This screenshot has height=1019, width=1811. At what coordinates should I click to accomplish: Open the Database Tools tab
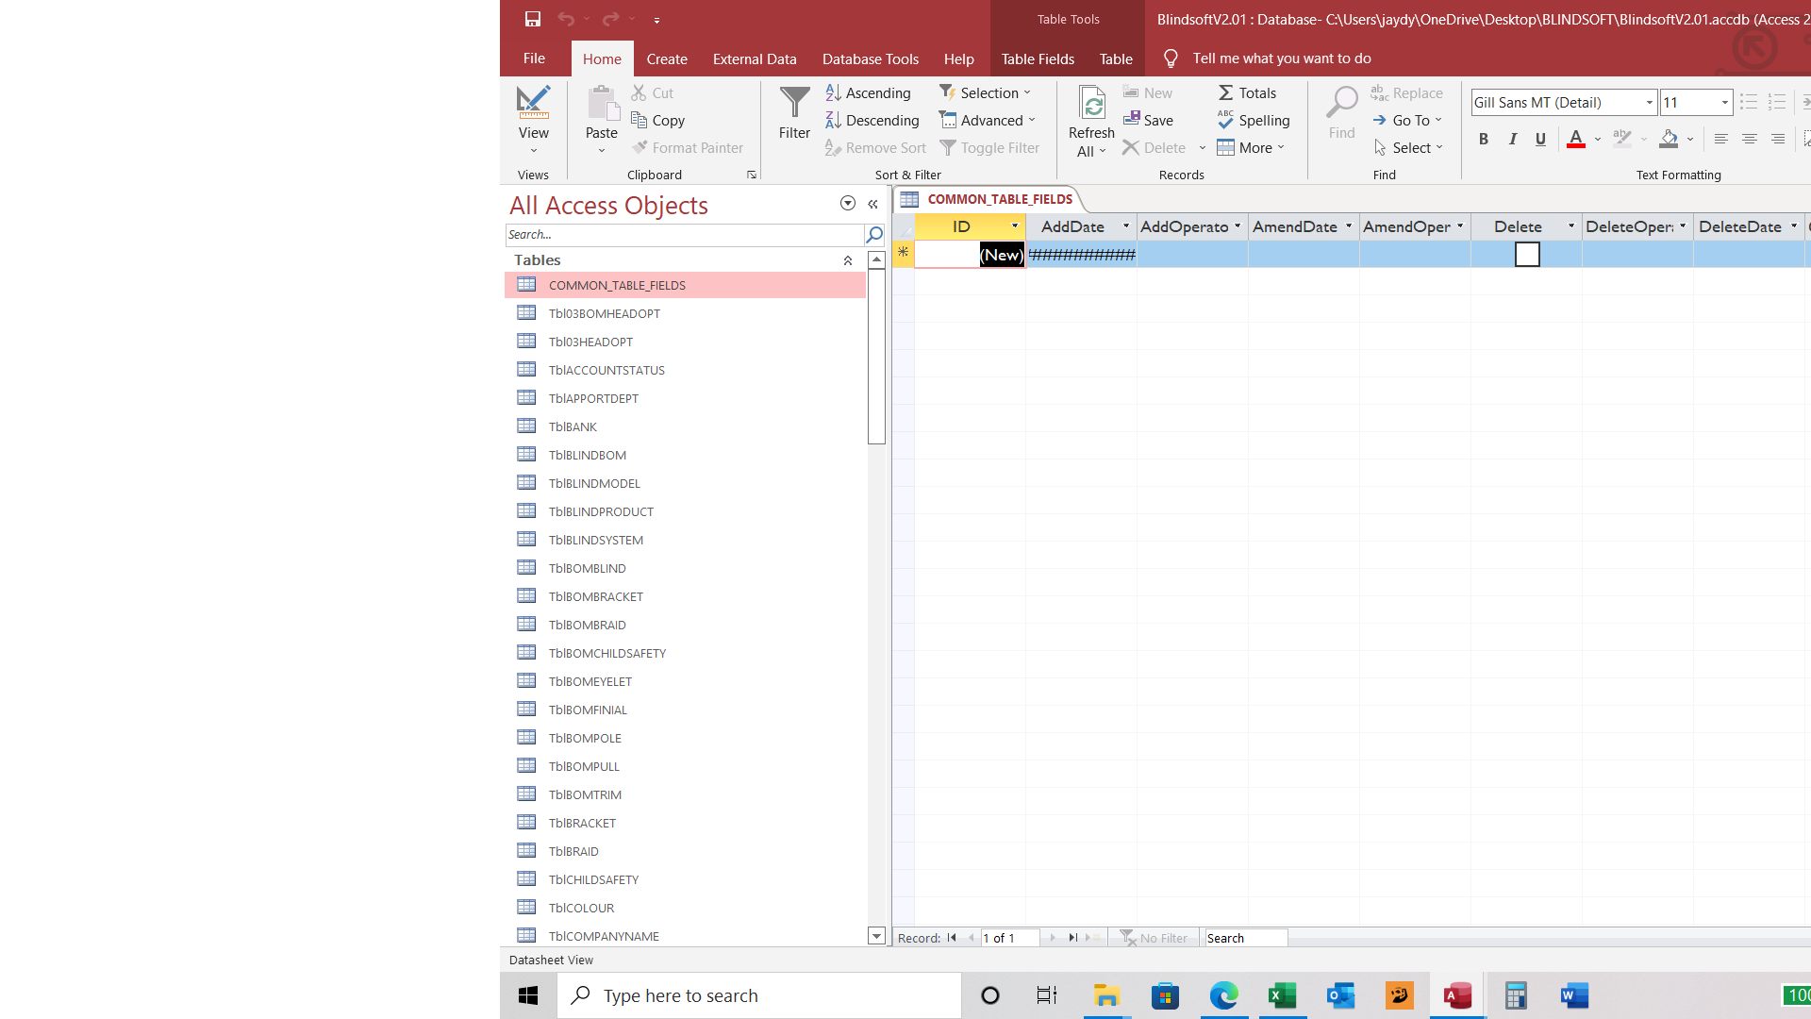tap(870, 58)
